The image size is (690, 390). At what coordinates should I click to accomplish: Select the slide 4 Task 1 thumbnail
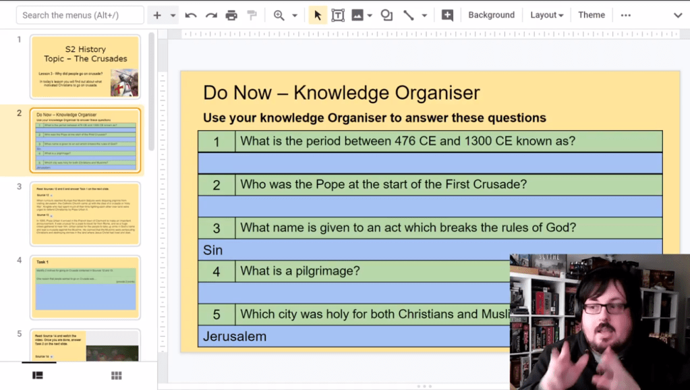coord(85,287)
